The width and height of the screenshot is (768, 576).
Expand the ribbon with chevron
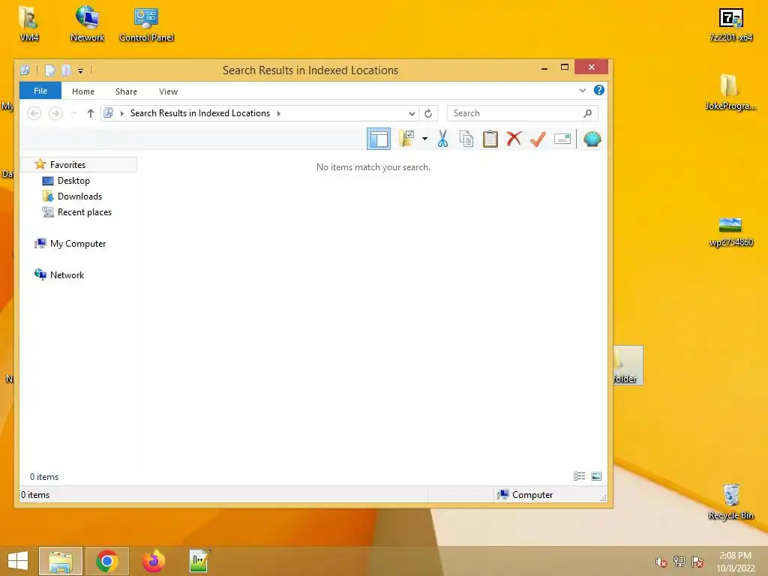[582, 91]
